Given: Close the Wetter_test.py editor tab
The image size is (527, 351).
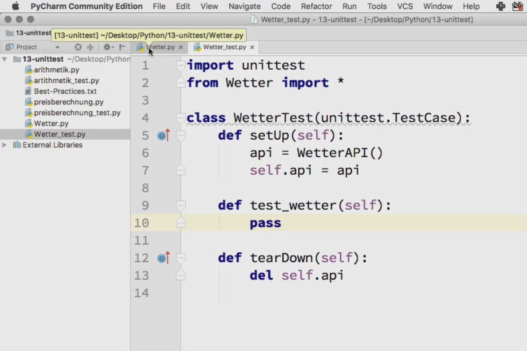Looking at the screenshot, I should 252,47.
